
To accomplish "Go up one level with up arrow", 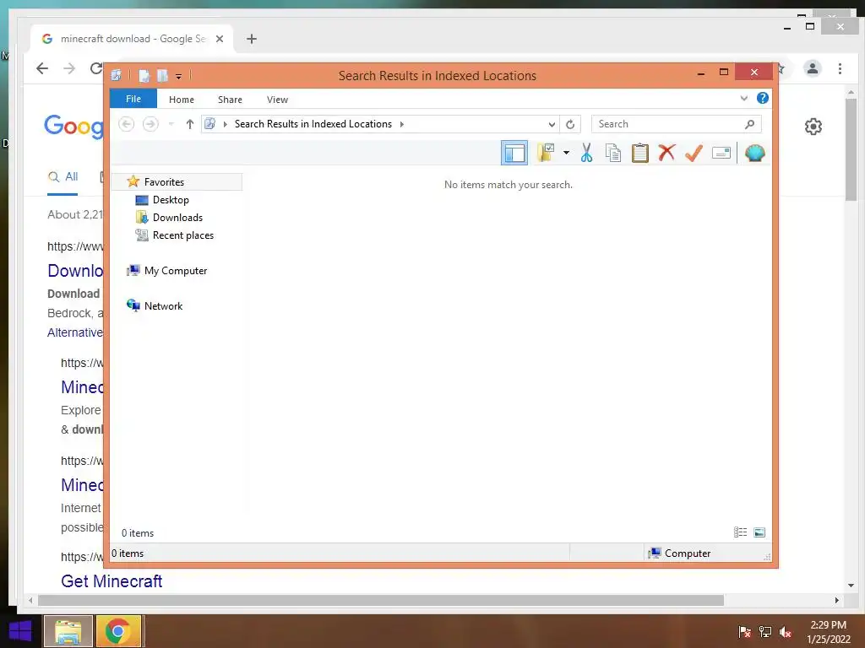I will point(190,124).
